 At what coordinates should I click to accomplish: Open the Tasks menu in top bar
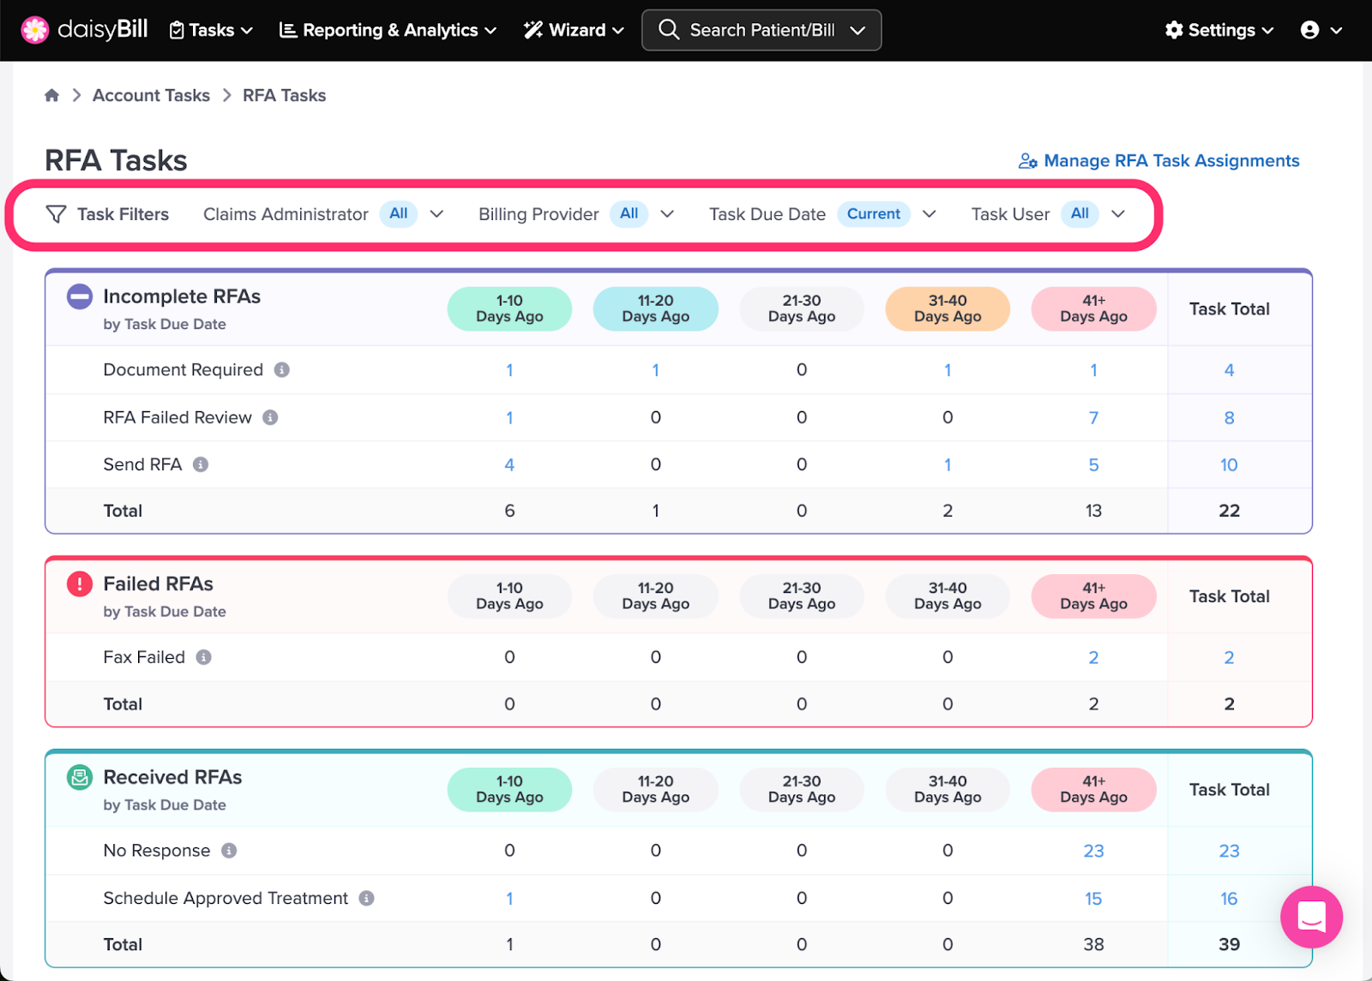211,30
